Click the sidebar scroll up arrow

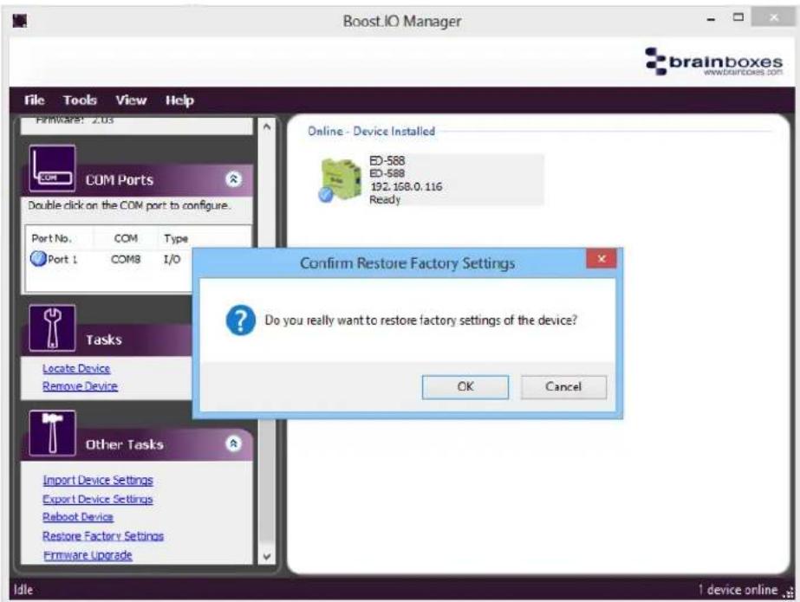pyautogui.click(x=267, y=126)
